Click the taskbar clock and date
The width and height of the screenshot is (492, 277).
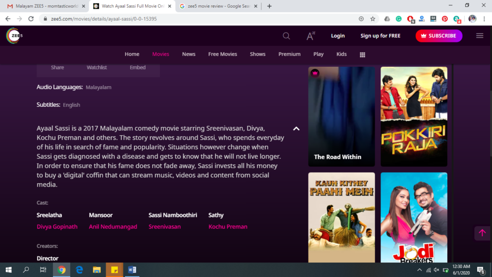pyautogui.click(x=461, y=270)
